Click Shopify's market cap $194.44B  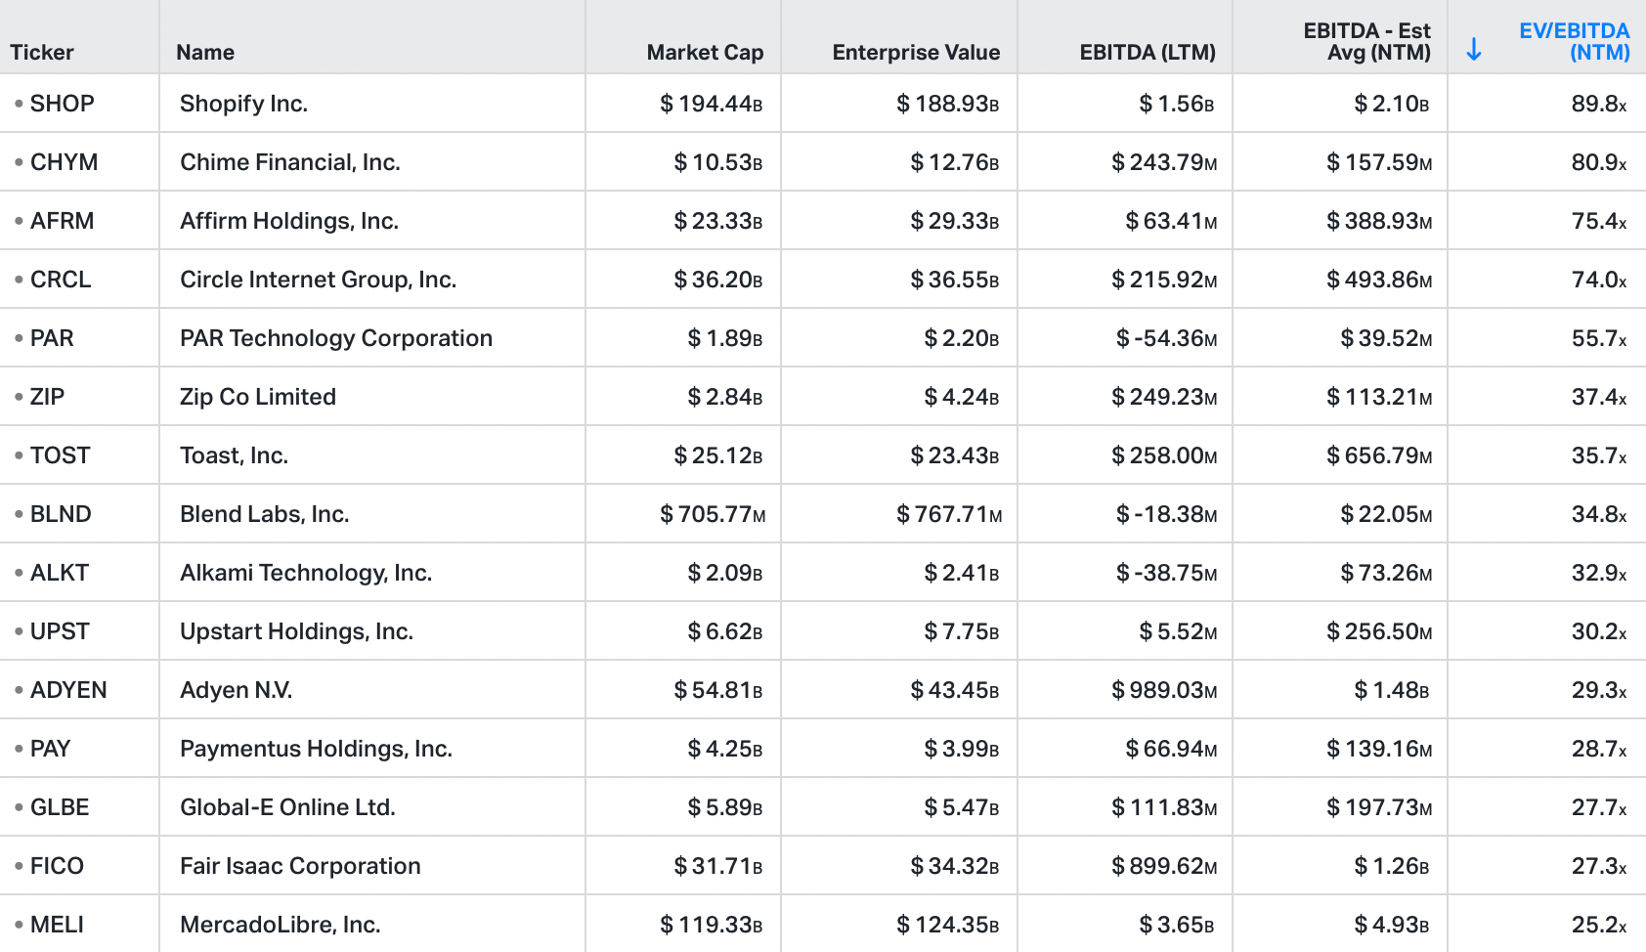coord(712,104)
